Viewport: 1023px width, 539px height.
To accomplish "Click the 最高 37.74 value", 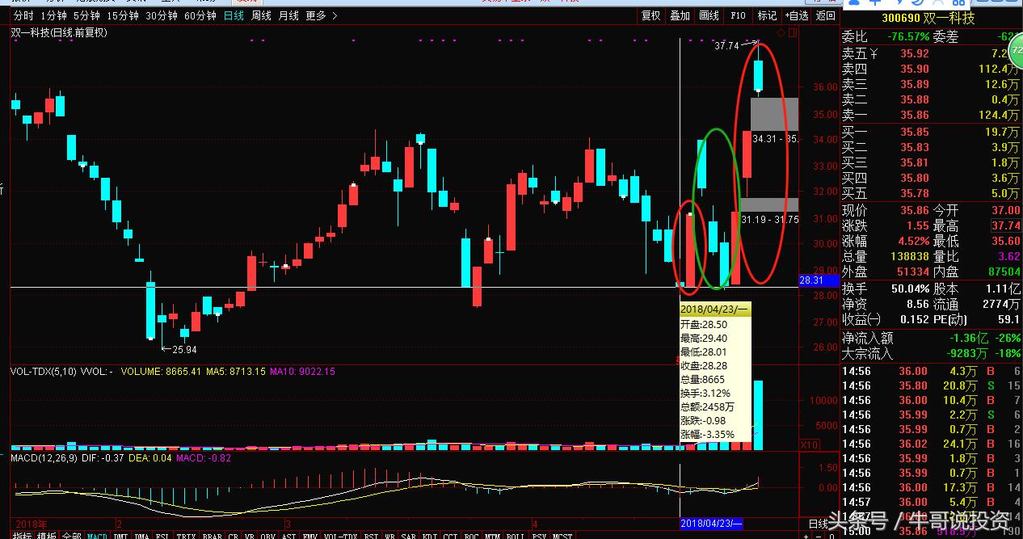I will 1006,226.
